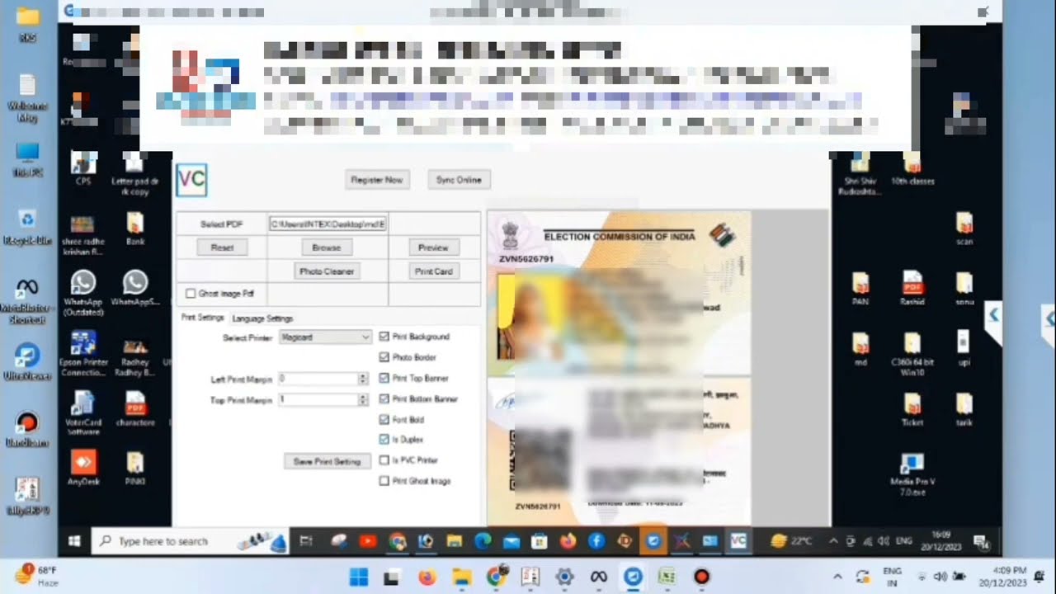Open the C360i 64 bit Win10 folder

[x=912, y=352]
